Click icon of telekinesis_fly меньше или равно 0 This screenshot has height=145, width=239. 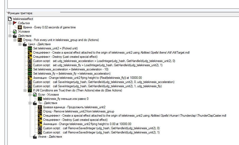click(40, 99)
